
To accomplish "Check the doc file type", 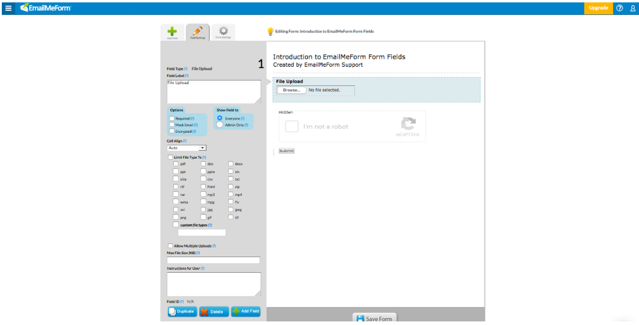I will click(203, 163).
